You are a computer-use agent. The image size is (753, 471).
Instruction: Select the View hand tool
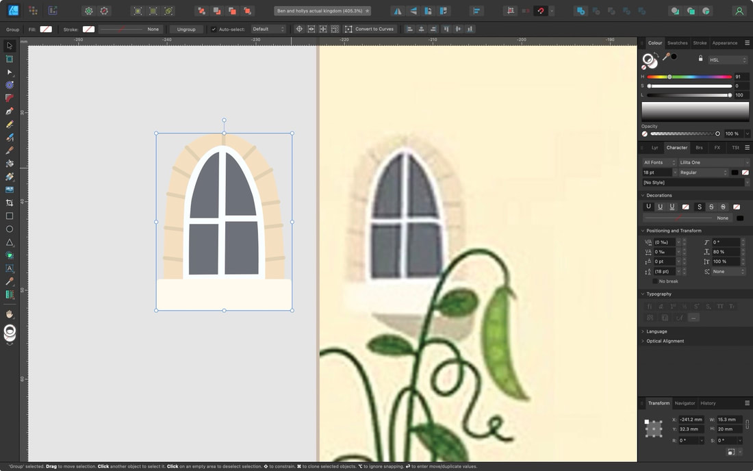9,314
